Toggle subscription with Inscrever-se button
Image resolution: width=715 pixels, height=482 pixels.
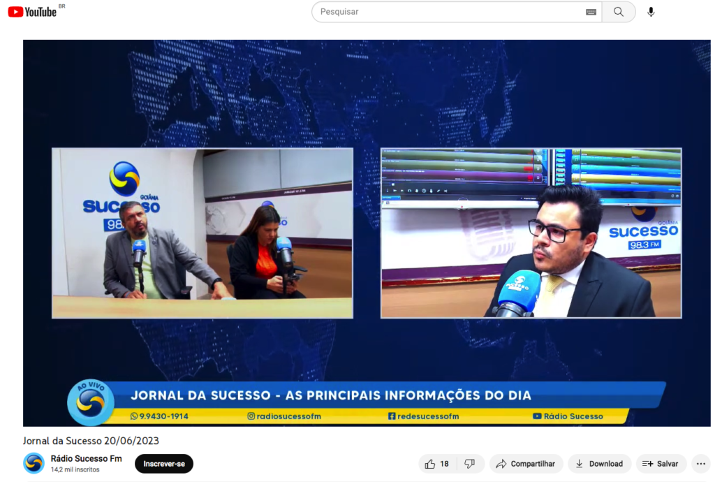(x=164, y=464)
